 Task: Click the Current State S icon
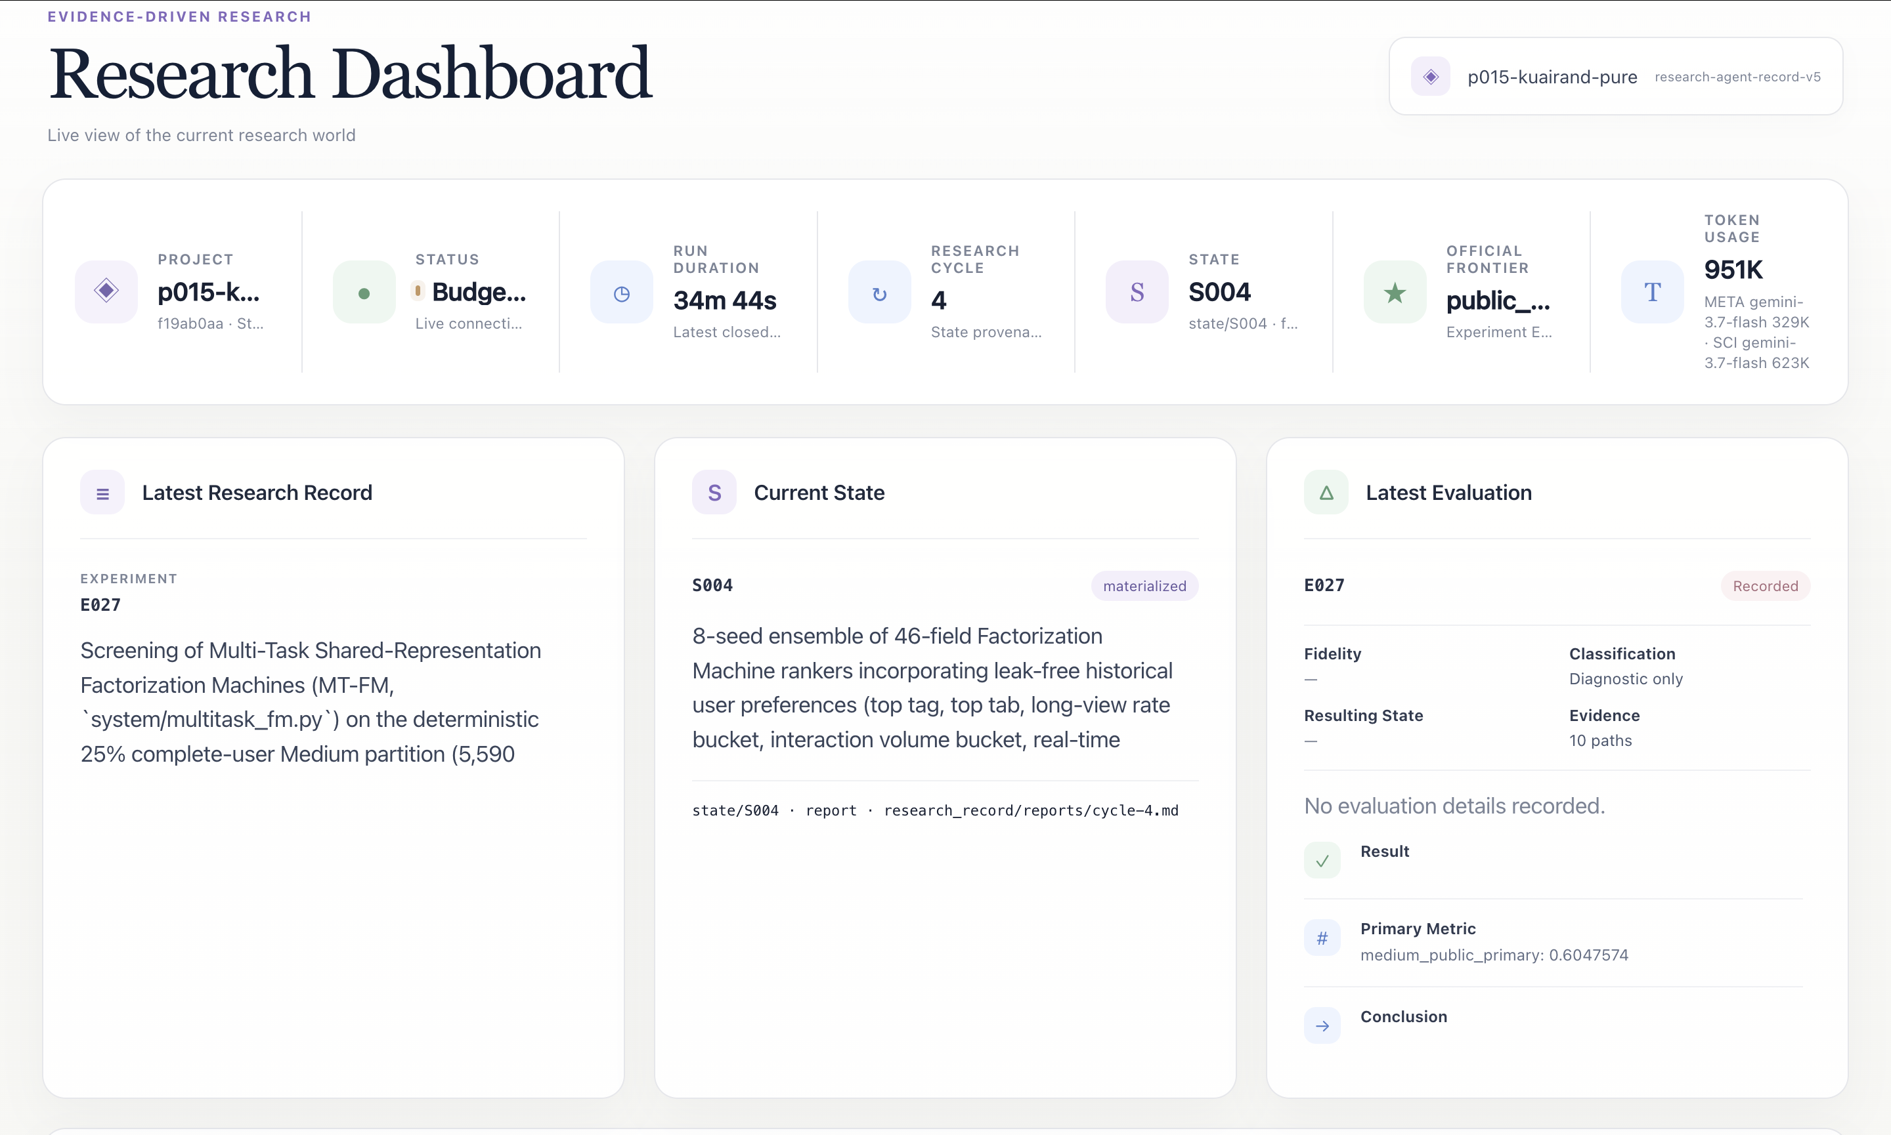pyautogui.click(x=714, y=493)
